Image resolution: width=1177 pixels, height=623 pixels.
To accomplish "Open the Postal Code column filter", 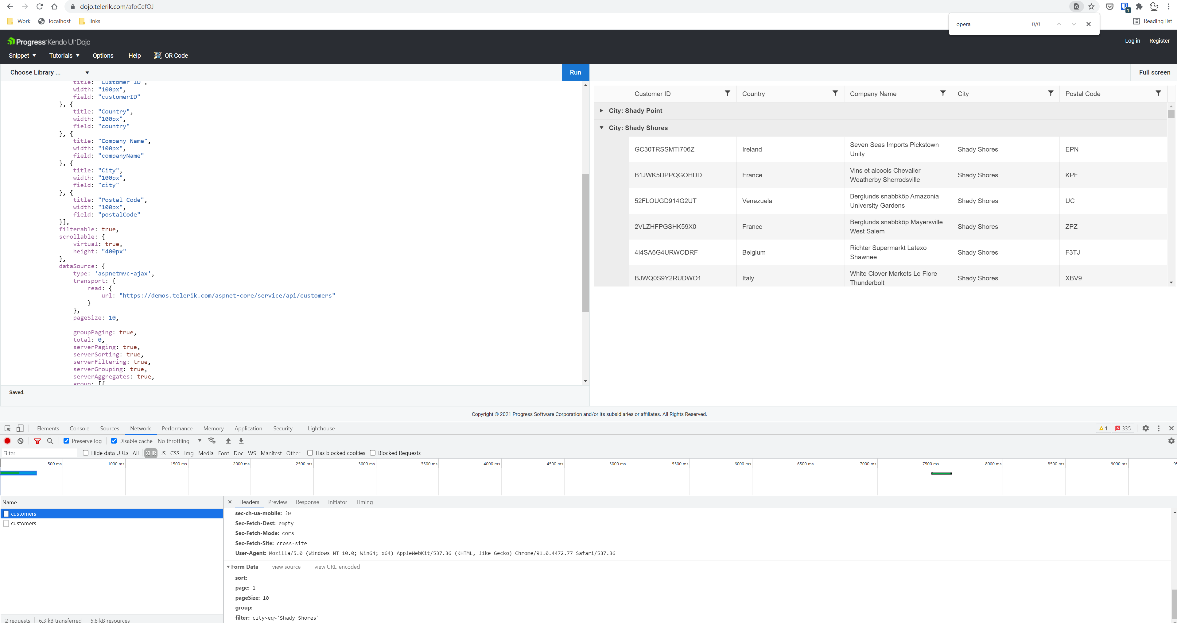I will pyautogui.click(x=1158, y=94).
